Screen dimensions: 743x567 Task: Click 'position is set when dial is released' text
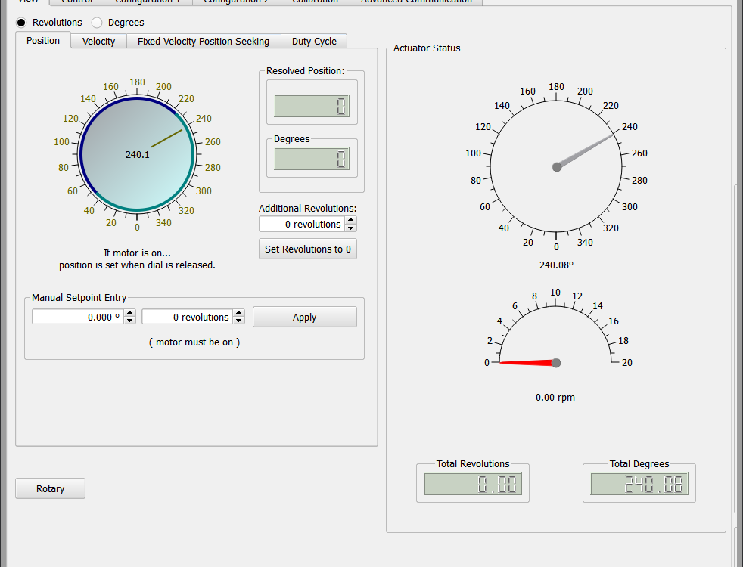pos(138,265)
